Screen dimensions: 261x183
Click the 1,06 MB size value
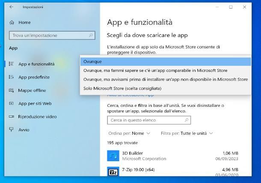(231, 153)
